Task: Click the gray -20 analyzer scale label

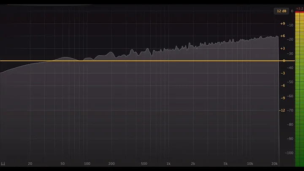Action: click(x=290, y=39)
